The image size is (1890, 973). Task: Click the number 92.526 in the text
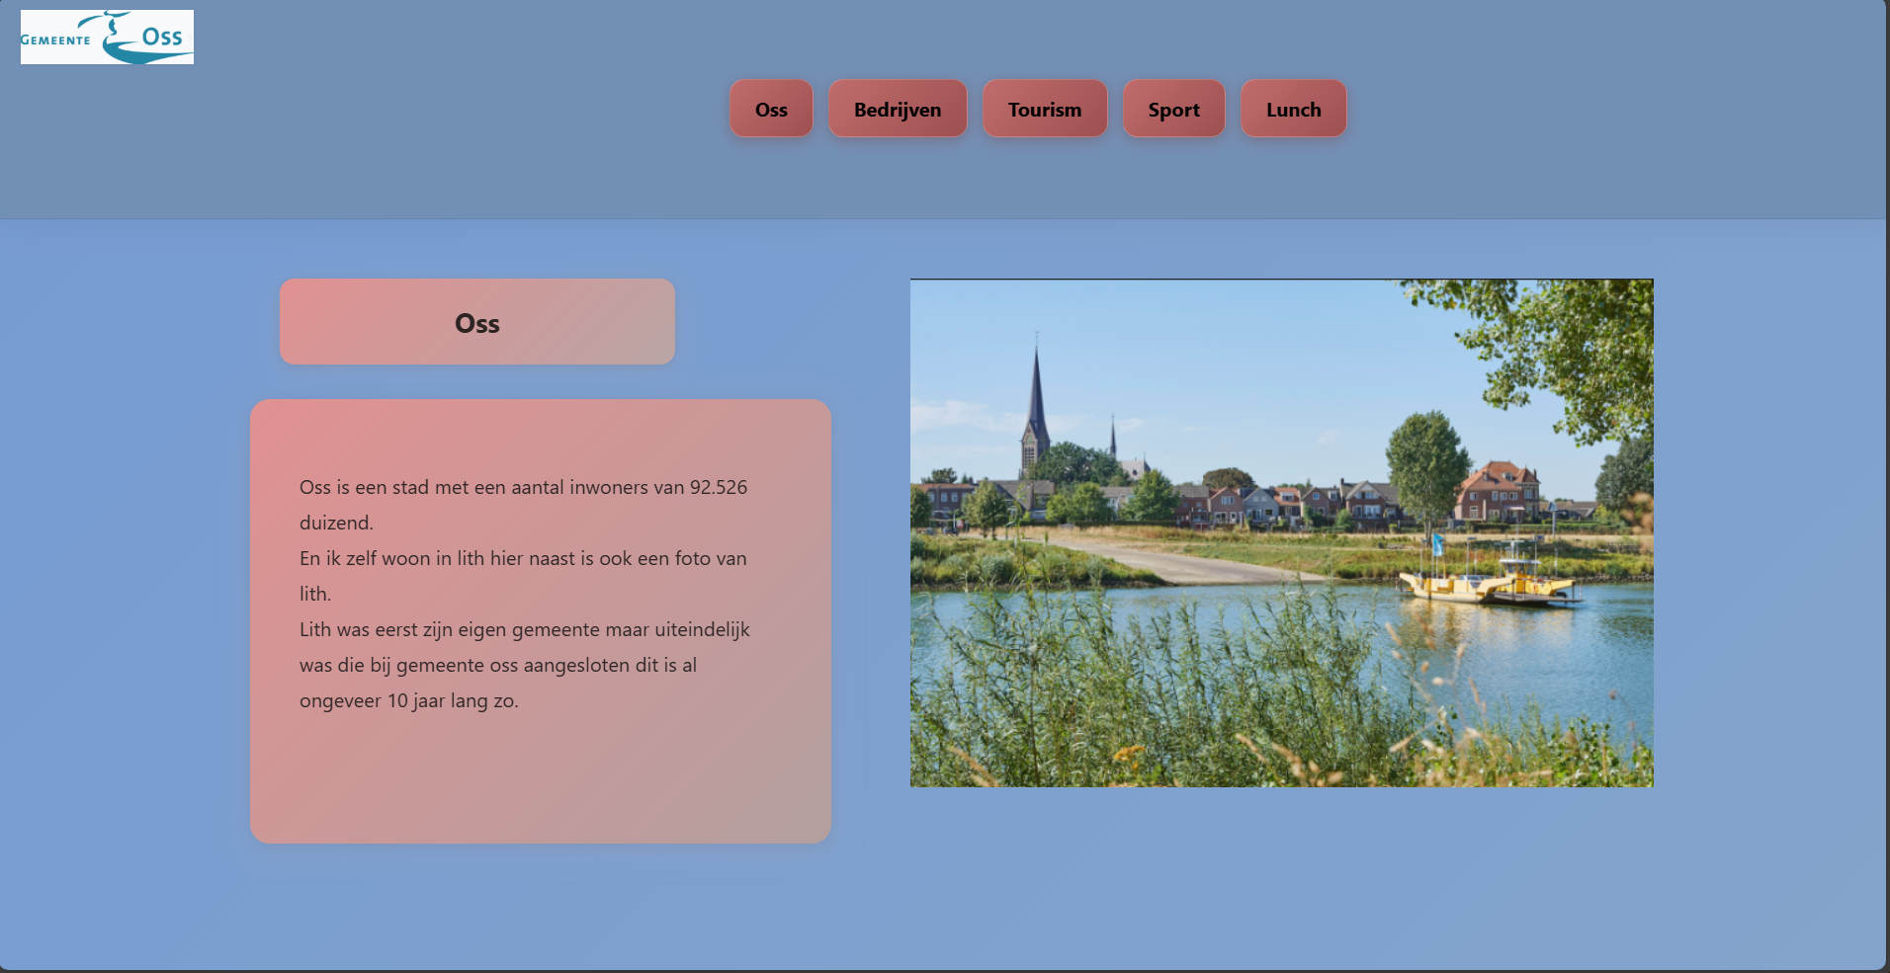pyautogui.click(x=719, y=487)
